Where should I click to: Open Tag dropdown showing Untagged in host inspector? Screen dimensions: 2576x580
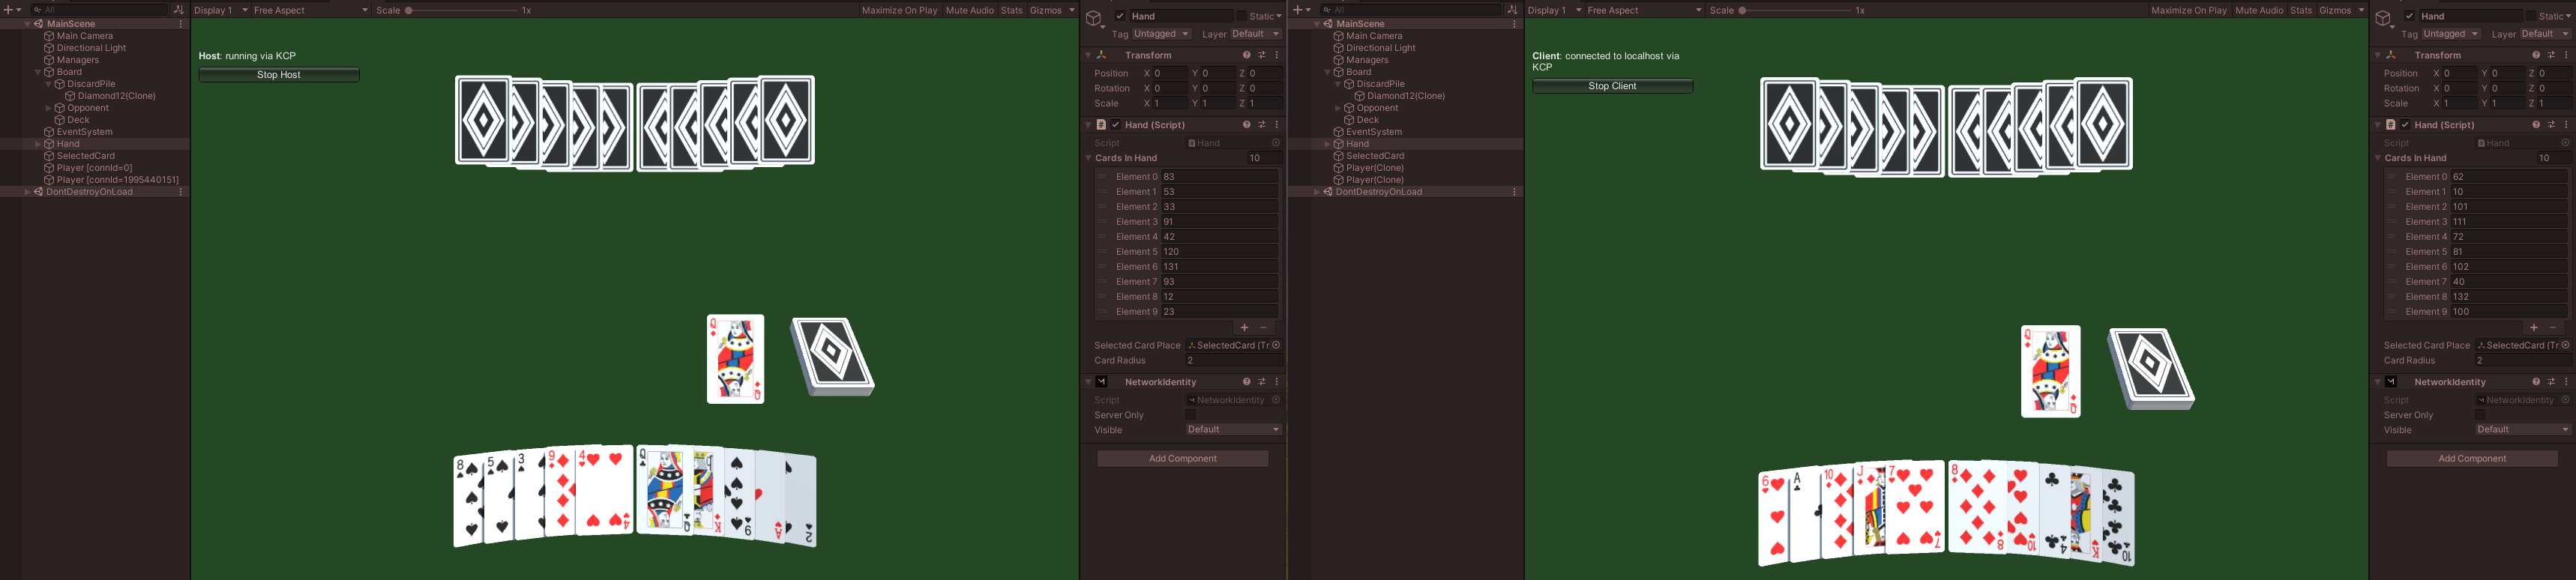tap(1160, 34)
